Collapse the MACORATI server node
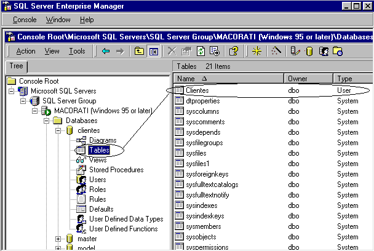This screenshot has width=374, height=251. pos(34,111)
